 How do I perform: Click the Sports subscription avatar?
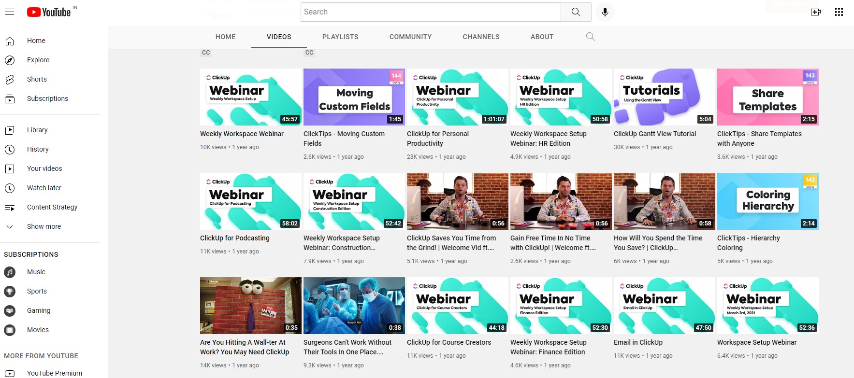coord(10,292)
